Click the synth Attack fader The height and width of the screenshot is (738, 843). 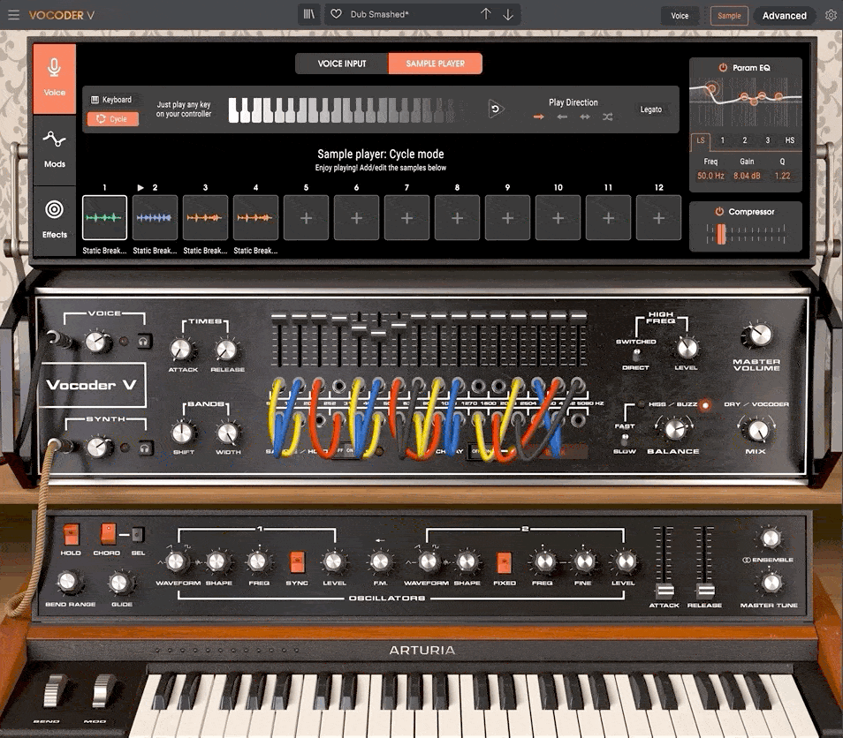[x=665, y=591]
